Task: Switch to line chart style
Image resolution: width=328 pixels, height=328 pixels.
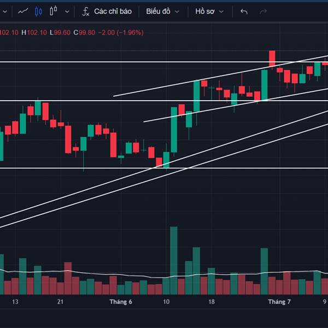Action: click(x=23, y=11)
